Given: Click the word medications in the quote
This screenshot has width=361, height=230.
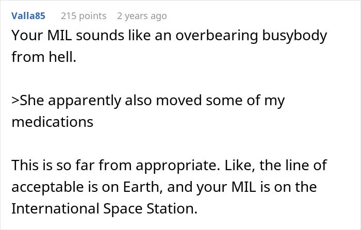Looking at the screenshot, I should click(x=53, y=122).
